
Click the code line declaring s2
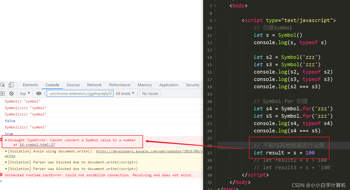(287, 57)
